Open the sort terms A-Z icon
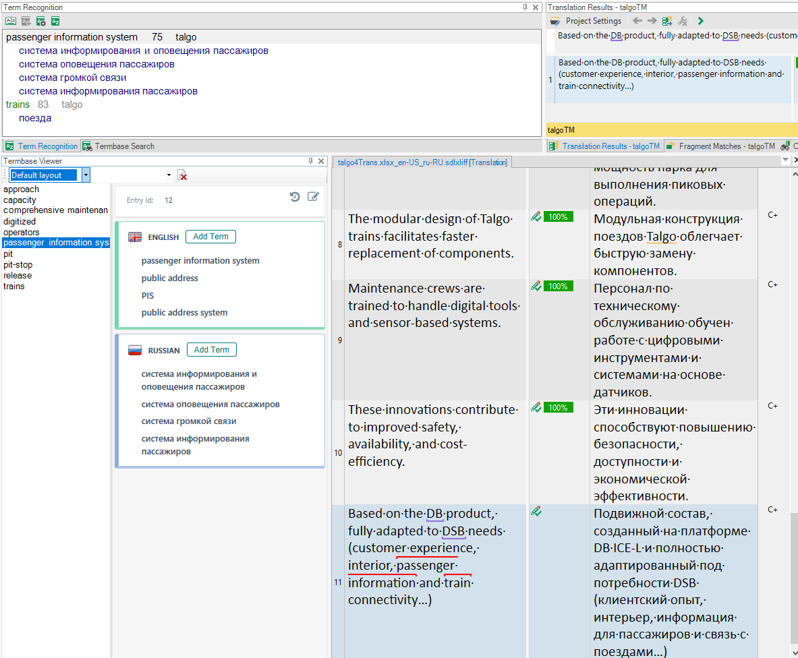 pyautogui.click(x=55, y=21)
